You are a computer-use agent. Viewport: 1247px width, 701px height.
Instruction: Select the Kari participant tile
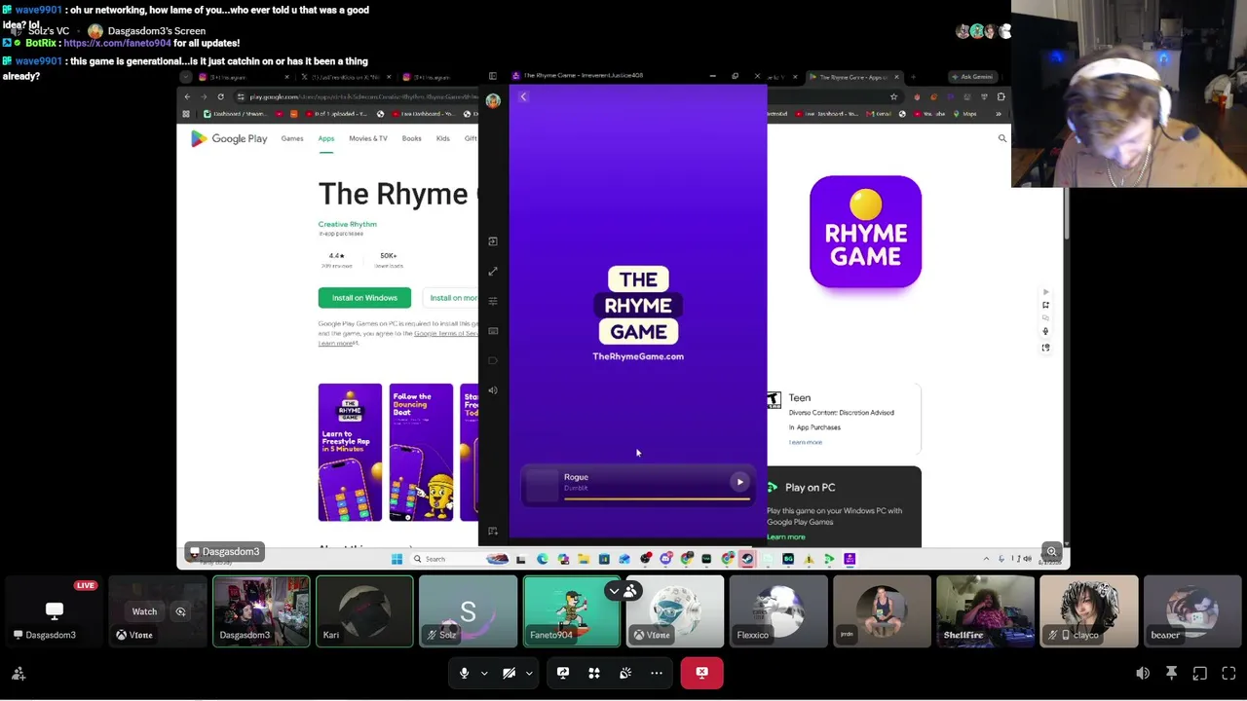coord(364,611)
